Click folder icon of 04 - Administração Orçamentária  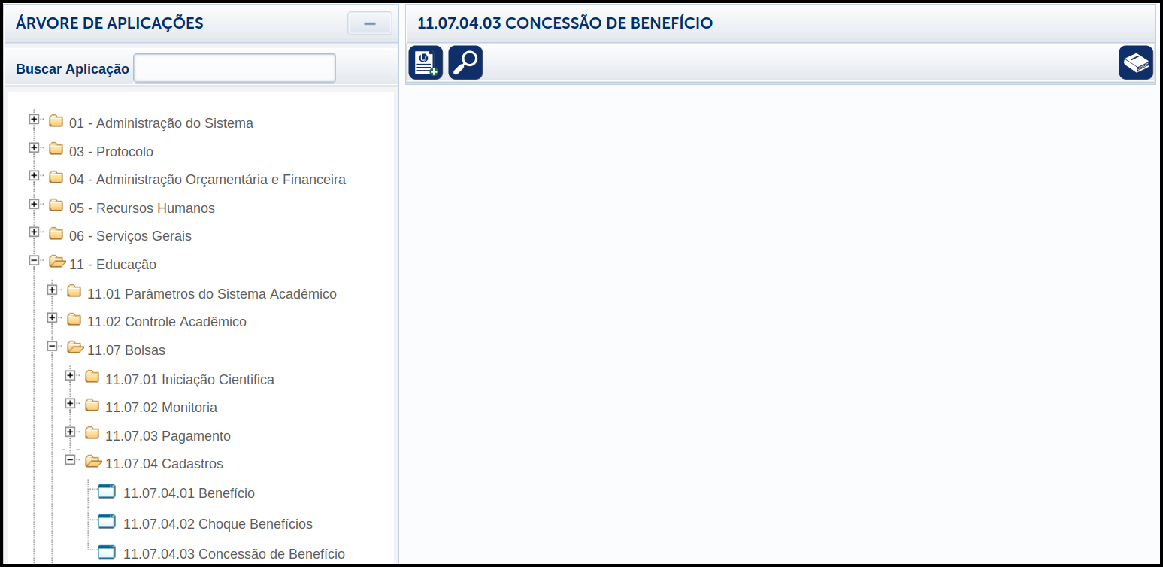(56, 177)
